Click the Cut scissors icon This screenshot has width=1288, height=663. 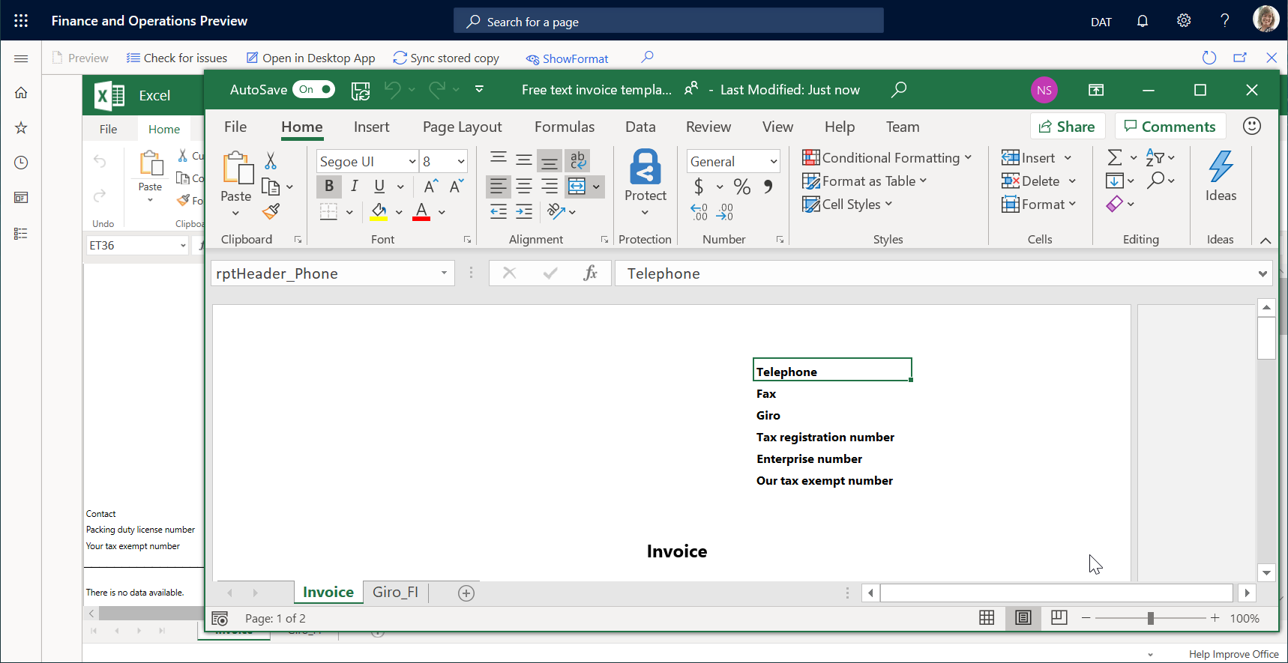pos(271,160)
